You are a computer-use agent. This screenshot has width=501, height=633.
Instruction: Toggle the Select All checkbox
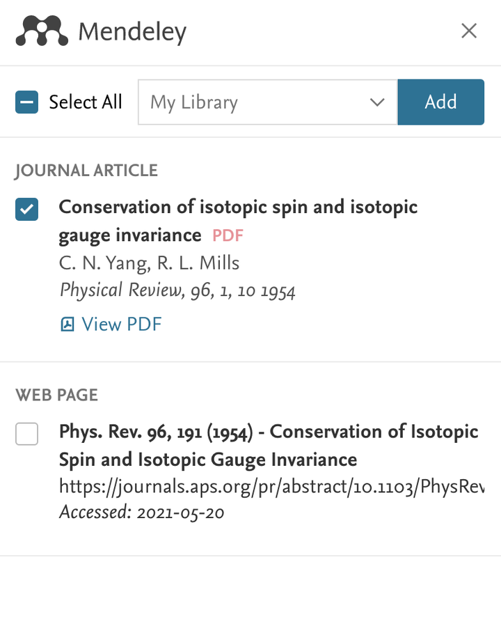coord(27,102)
